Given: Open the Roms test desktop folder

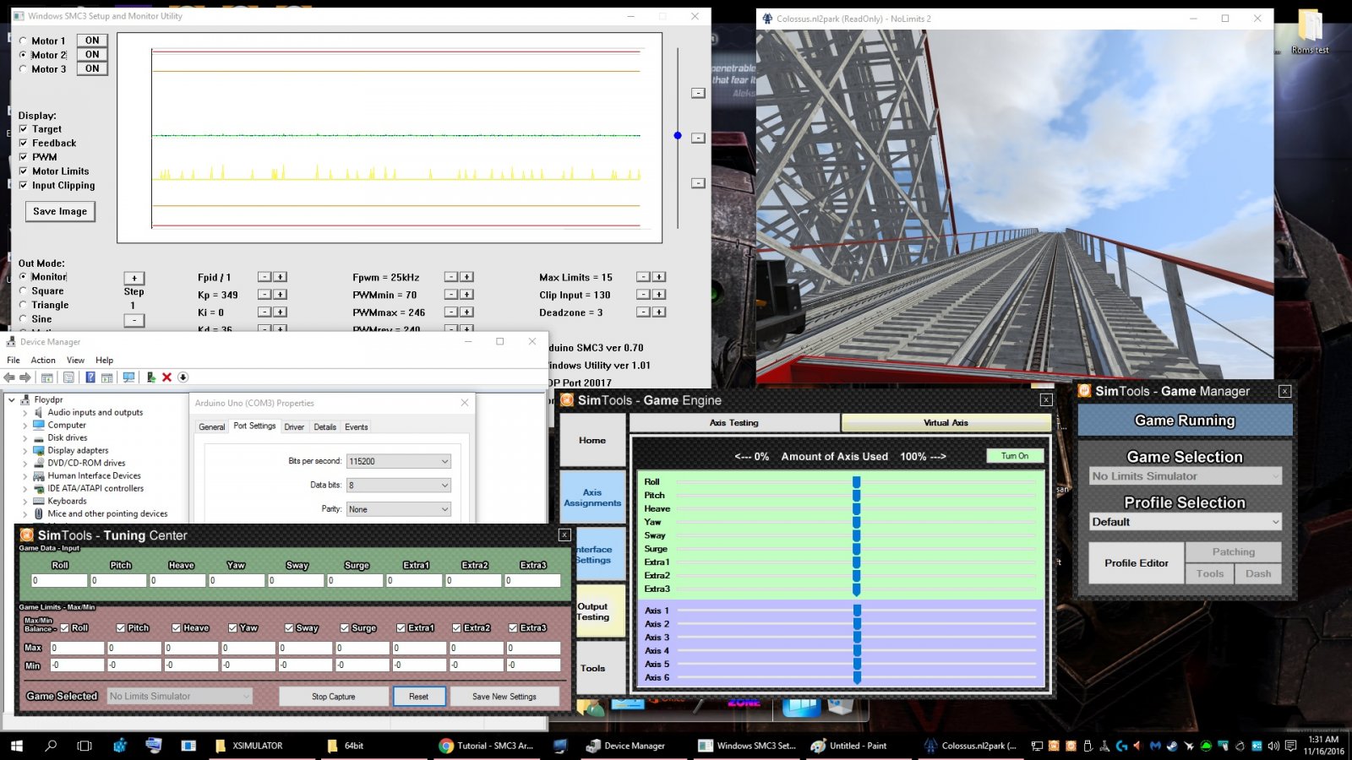Looking at the screenshot, I should tap(1310, 32).
